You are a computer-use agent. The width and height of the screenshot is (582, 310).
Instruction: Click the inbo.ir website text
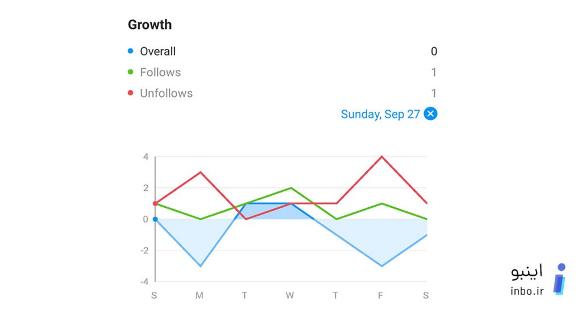click(x=527, y=290)
